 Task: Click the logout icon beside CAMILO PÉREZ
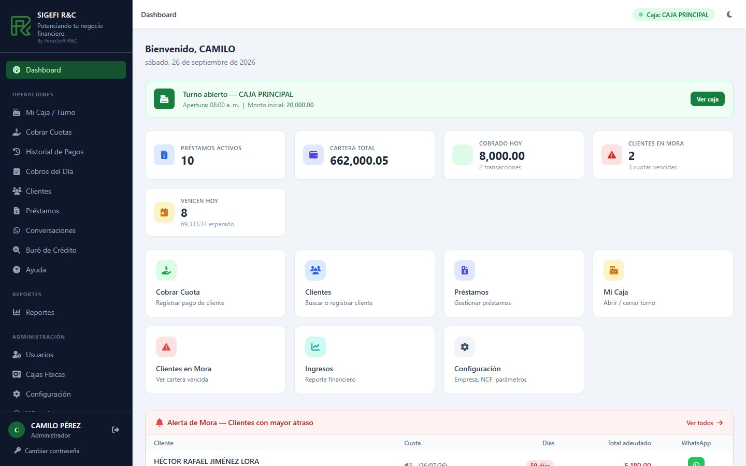[x=116, y=430]
